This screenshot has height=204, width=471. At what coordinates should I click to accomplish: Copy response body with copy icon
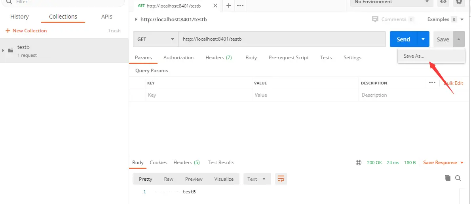448,178
